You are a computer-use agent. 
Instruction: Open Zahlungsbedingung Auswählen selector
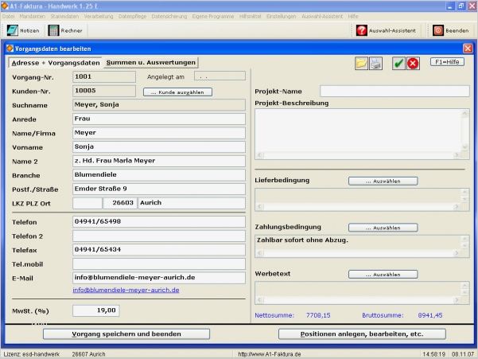pyautogui.click(x=383, y=228)
